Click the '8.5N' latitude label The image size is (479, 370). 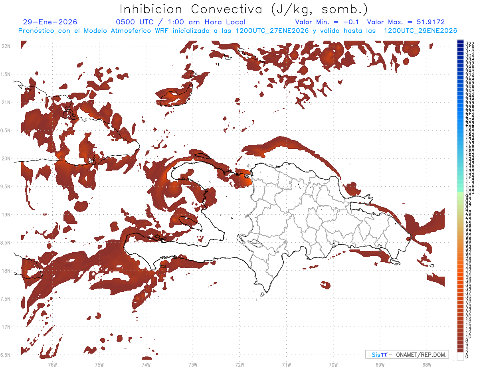coord(5,243)
